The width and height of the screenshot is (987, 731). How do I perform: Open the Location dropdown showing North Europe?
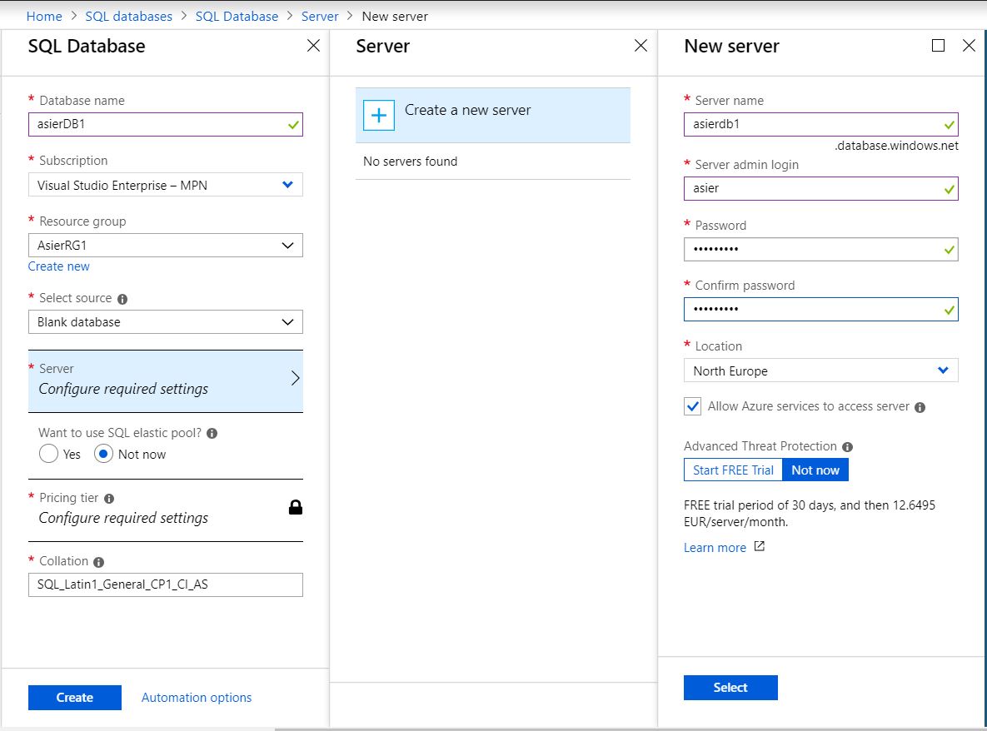[820, 370]
